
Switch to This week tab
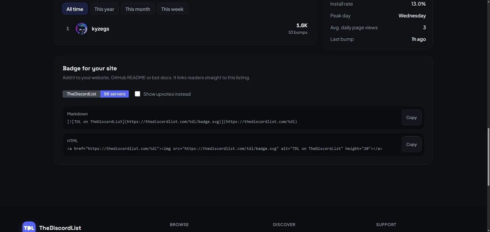pyautogui.click(x=172, y=9)
